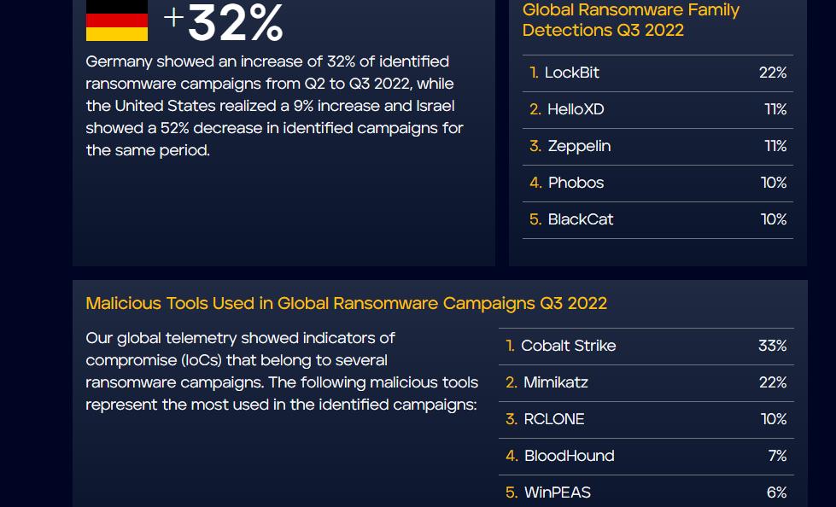836x507 pixels.
Task: Select the Cobalt Strike tool row
Action: click(x=646, y=347)
